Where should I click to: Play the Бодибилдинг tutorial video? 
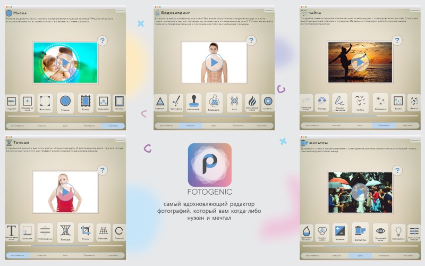point(214,62)
